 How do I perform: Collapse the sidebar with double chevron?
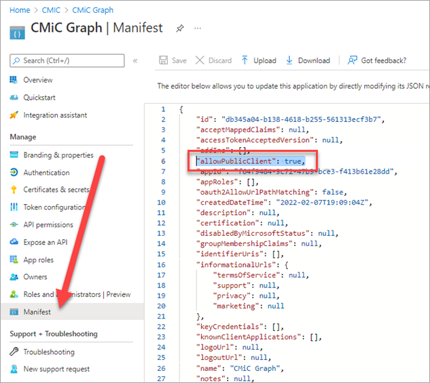click(x=135, y=61)
